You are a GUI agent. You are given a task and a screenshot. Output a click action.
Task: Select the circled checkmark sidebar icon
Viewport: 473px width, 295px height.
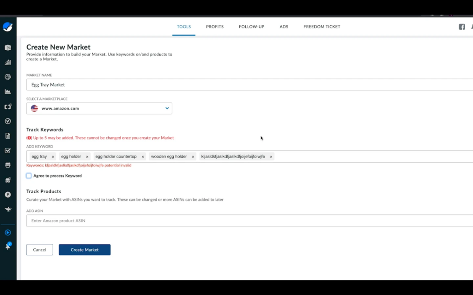[x=8, y=121]
